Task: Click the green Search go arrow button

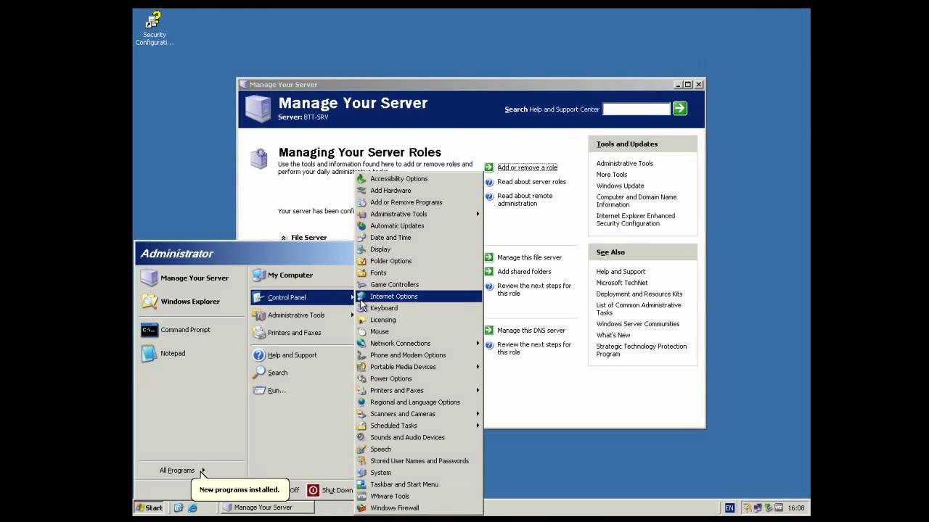Action: (x=679, y=108)
